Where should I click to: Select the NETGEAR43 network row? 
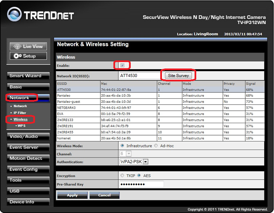pyautogui.click(x=163, y=108)
